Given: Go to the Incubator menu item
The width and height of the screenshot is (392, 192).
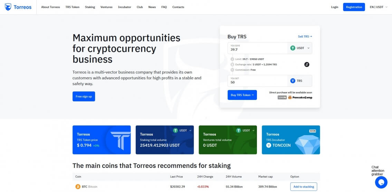Looking at the screenshot, I should (124, 7).
